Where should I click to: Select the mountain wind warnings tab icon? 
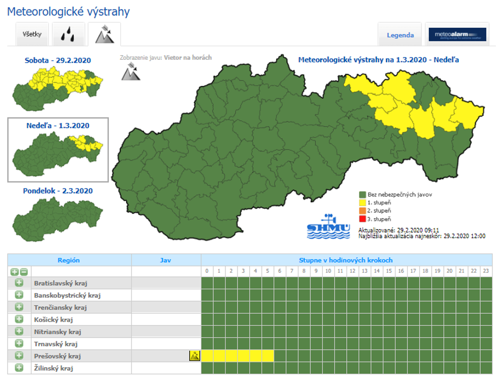point(104,34)
